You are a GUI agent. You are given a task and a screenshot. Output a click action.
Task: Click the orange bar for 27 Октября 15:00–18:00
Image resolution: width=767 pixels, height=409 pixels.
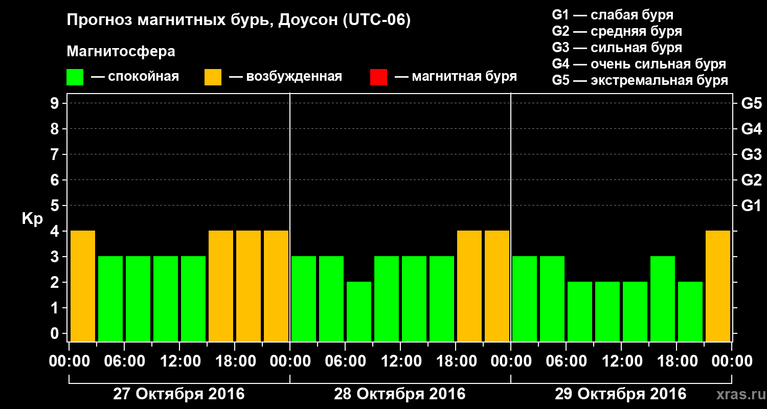[x=221, y=286]
